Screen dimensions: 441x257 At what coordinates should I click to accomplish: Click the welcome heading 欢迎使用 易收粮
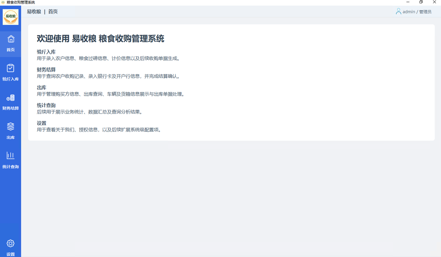[101, 39]
